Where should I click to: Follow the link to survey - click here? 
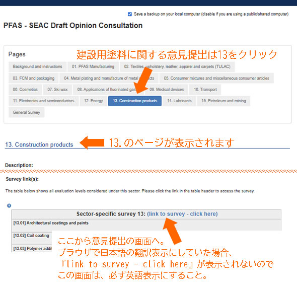(x=182, y=214)
